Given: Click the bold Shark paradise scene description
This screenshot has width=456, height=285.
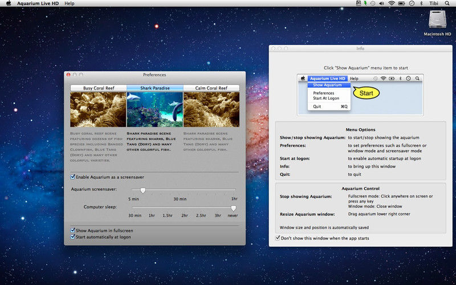Looking at the screenshot, I should click(x=151, y=141).
